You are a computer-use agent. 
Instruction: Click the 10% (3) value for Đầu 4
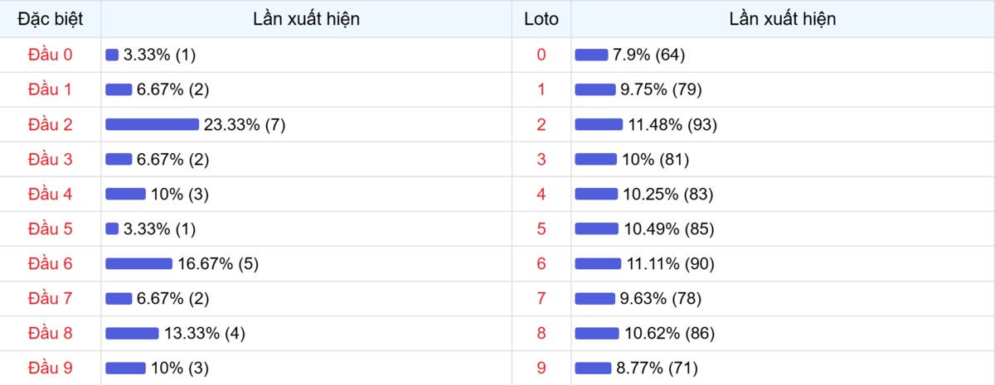coord(179,194)
